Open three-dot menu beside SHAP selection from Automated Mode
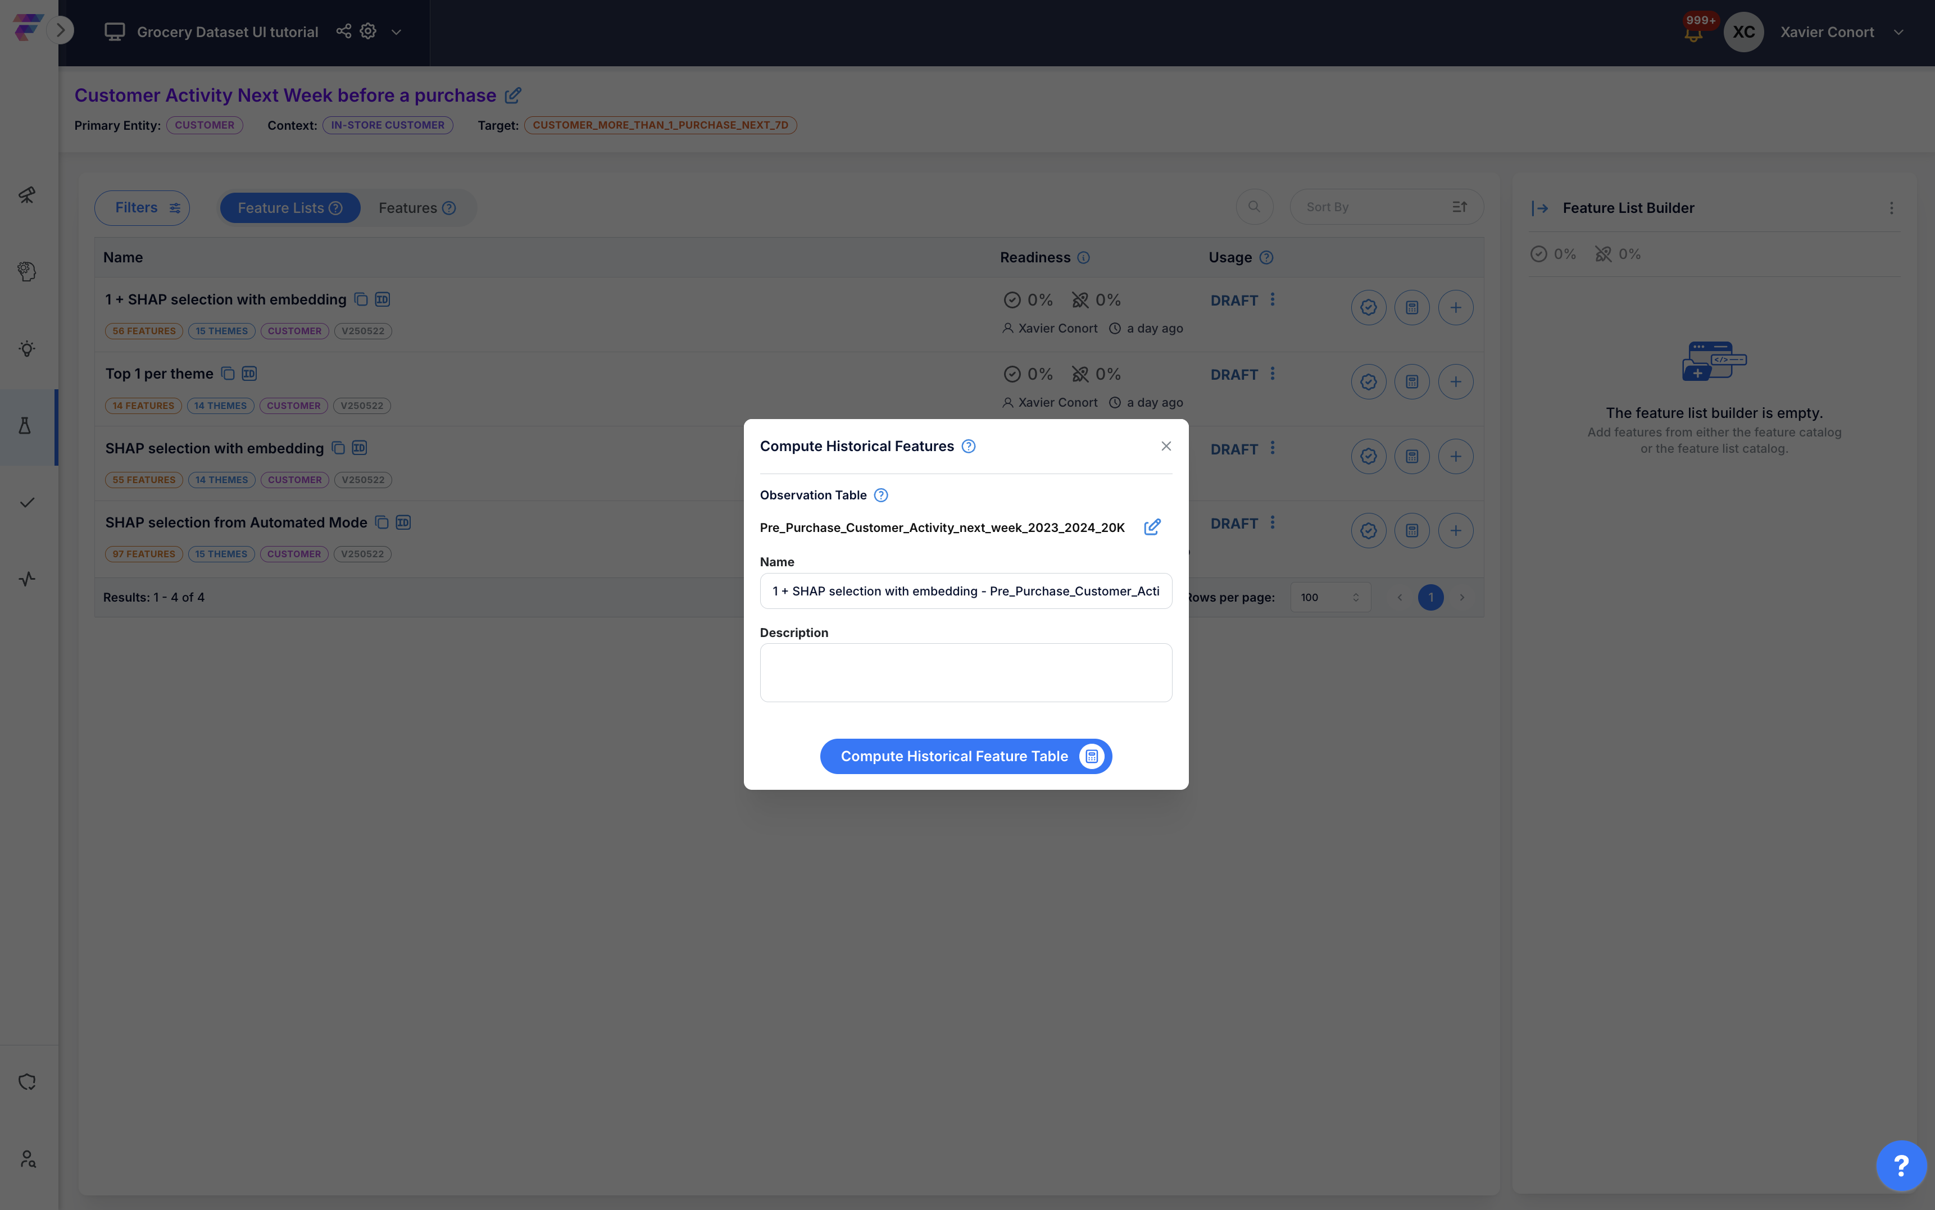 pyautogui.click(x=1273, y=522)
